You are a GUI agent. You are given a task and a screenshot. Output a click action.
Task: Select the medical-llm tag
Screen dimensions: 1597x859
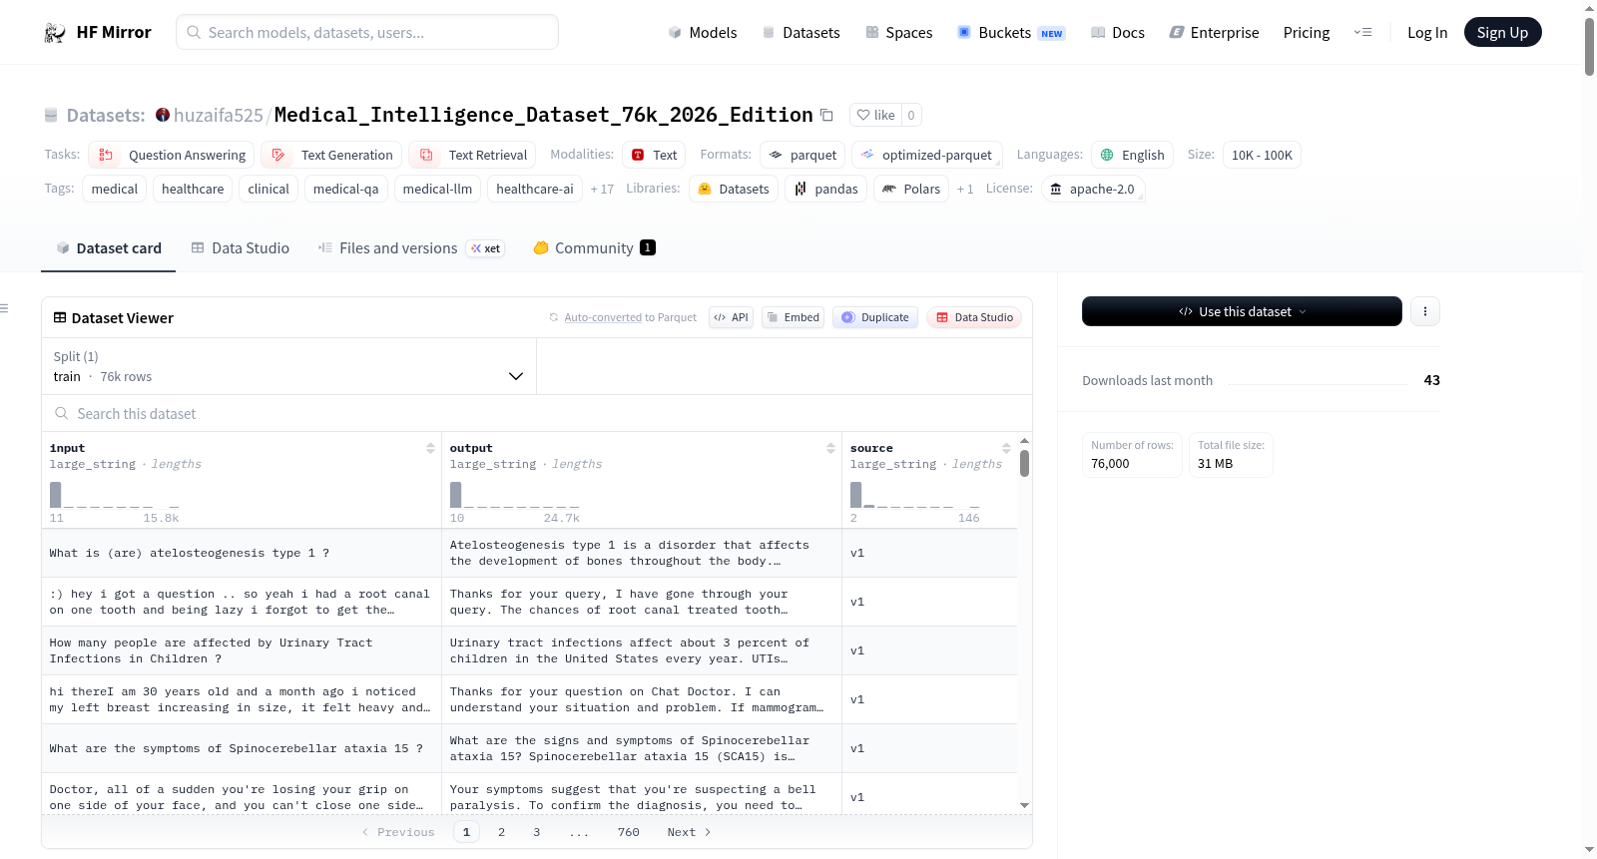point(437,189)
